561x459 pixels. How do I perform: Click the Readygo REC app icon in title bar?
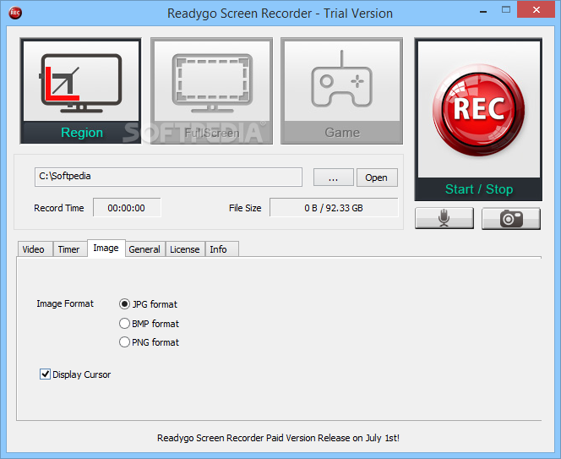point(15,13)
